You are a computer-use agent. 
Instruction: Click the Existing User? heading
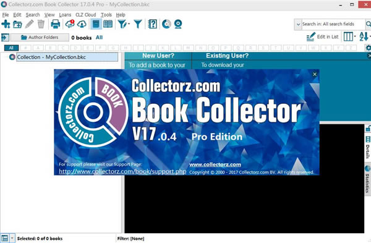227,56
